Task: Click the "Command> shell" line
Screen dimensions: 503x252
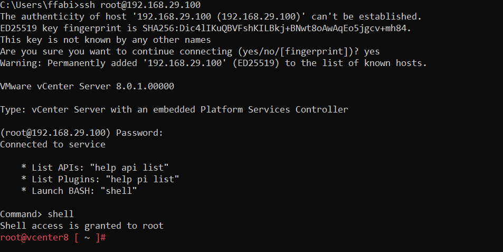Action: click(x=37, y=214)
